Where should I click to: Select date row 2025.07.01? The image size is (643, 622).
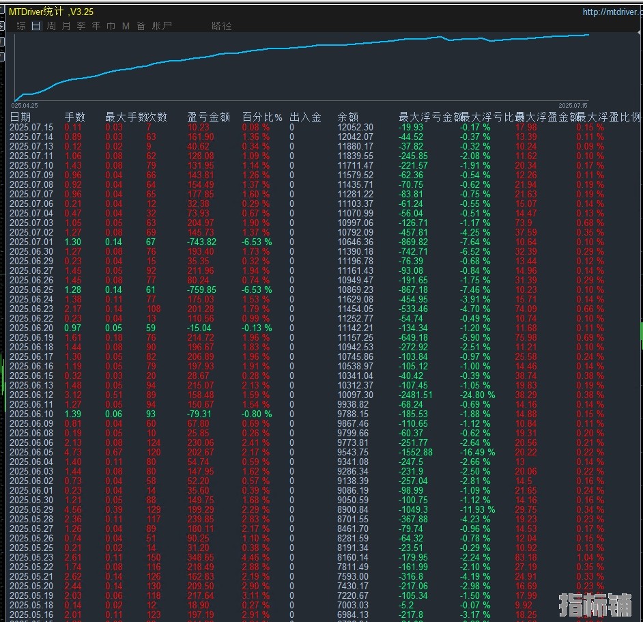point(31,242)
